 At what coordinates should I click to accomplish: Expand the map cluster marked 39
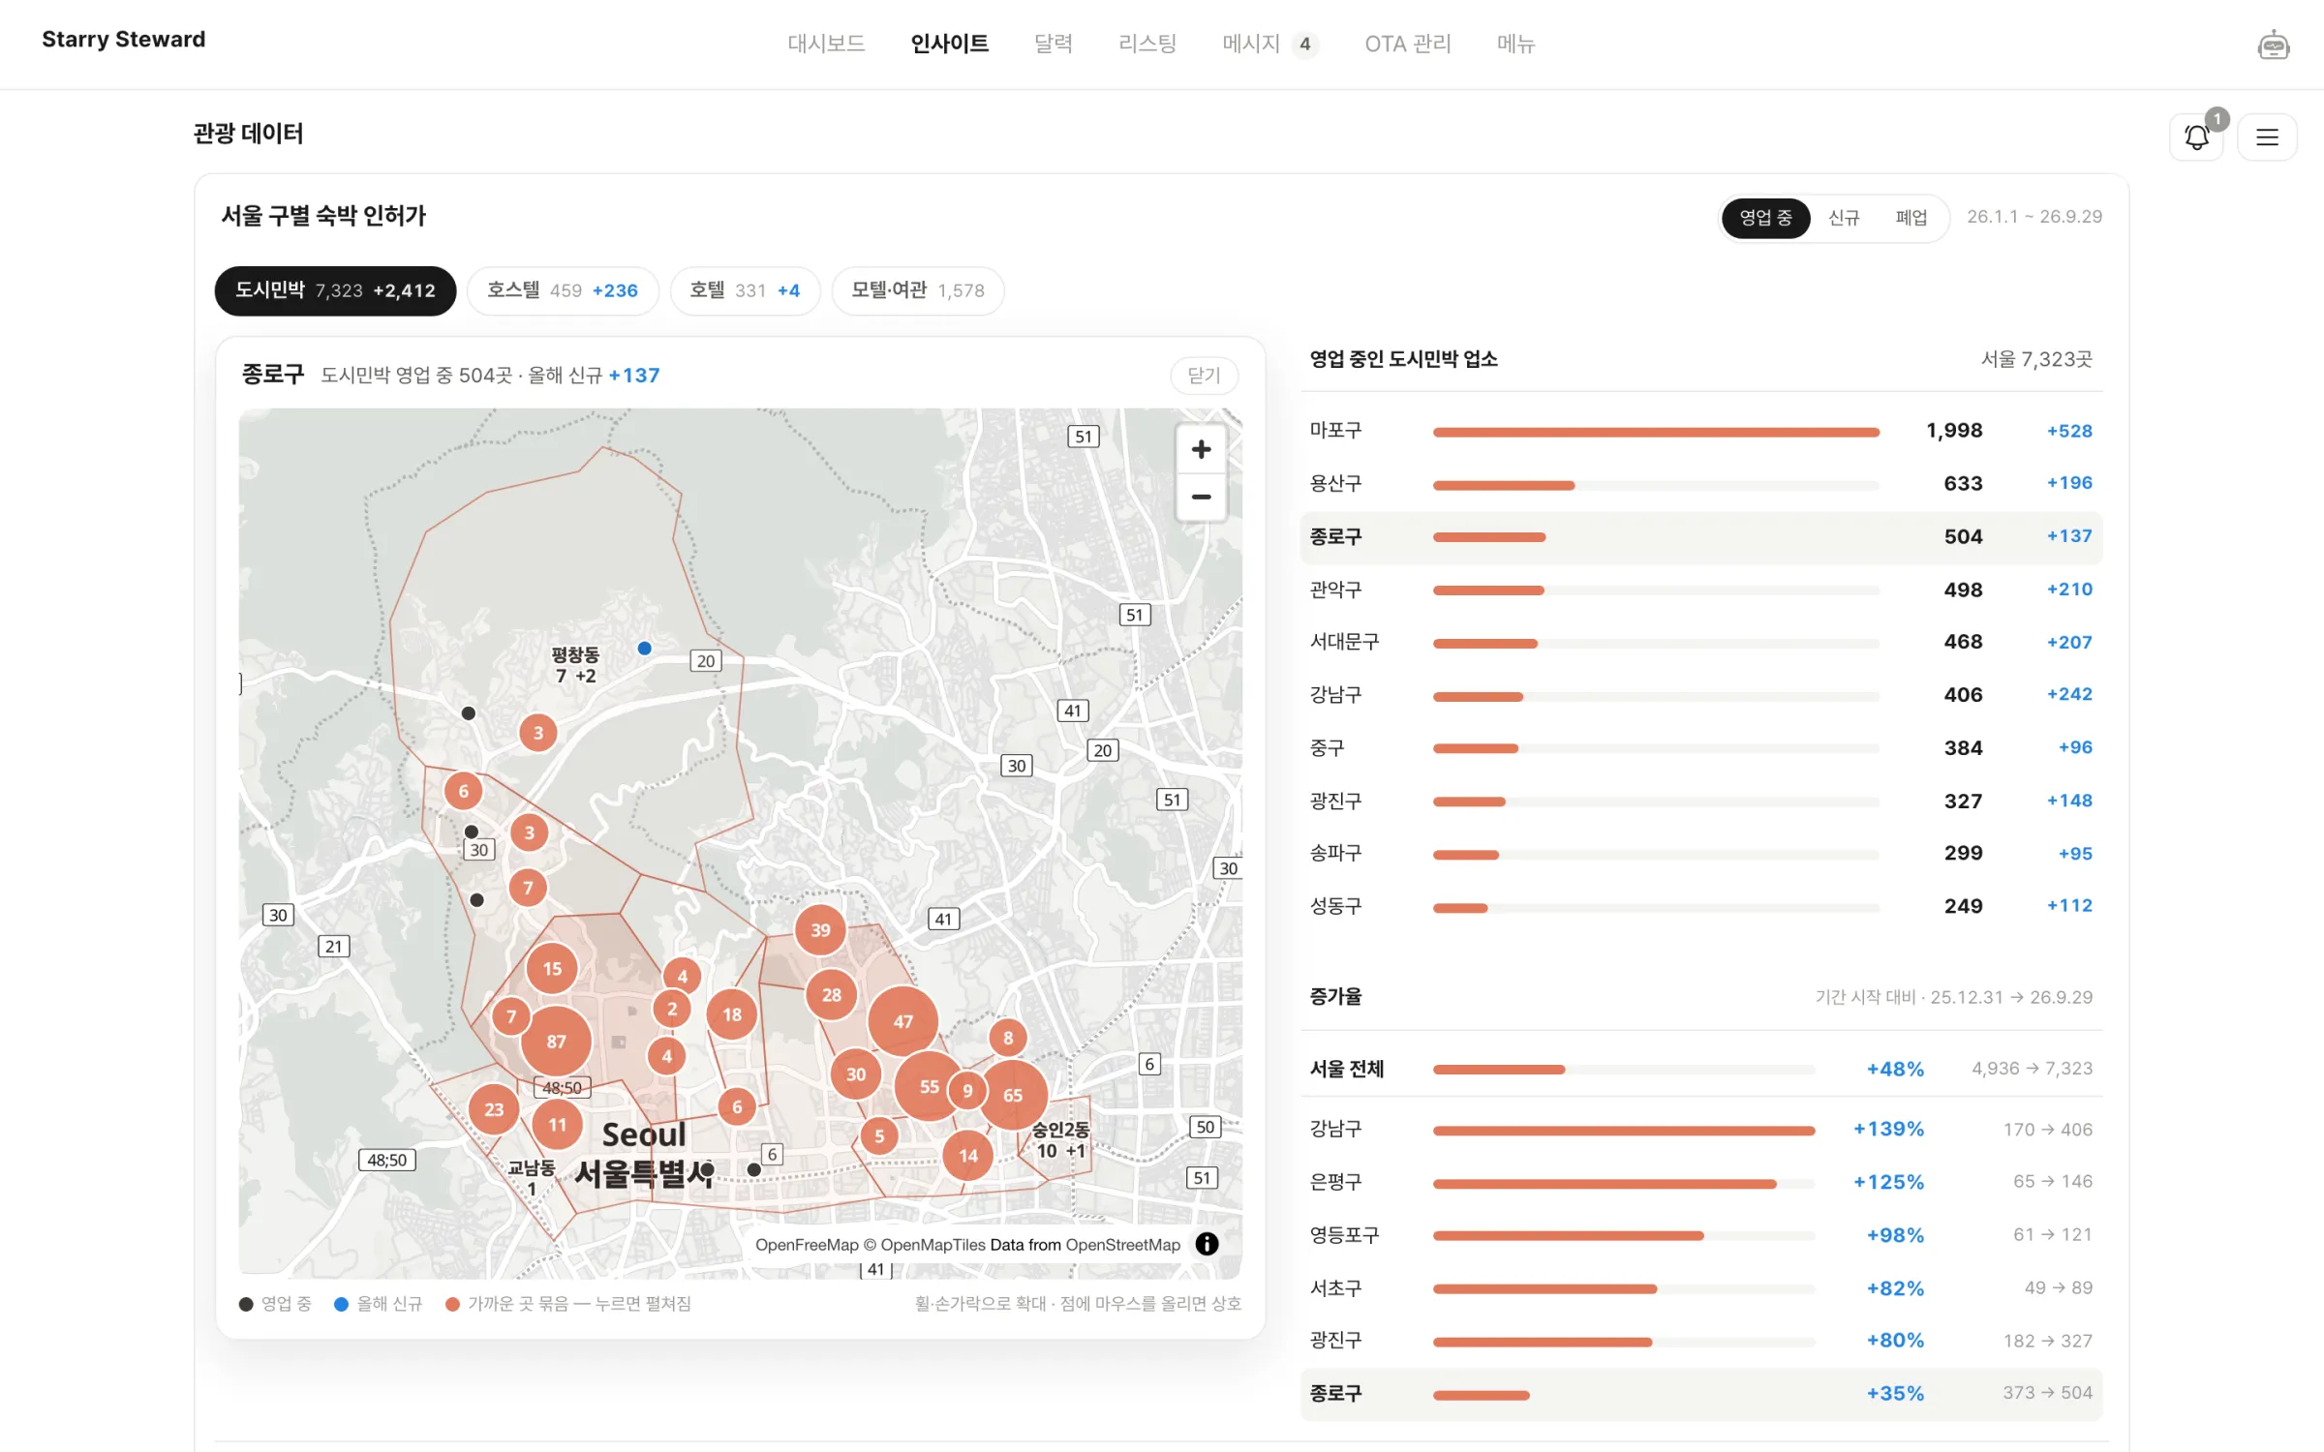click(820, 930)
